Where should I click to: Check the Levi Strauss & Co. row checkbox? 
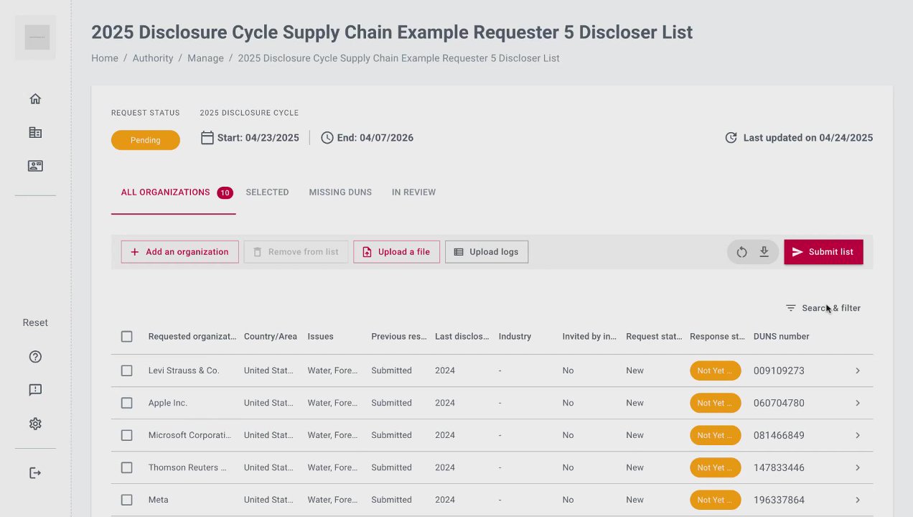click(x=127, y=371)
